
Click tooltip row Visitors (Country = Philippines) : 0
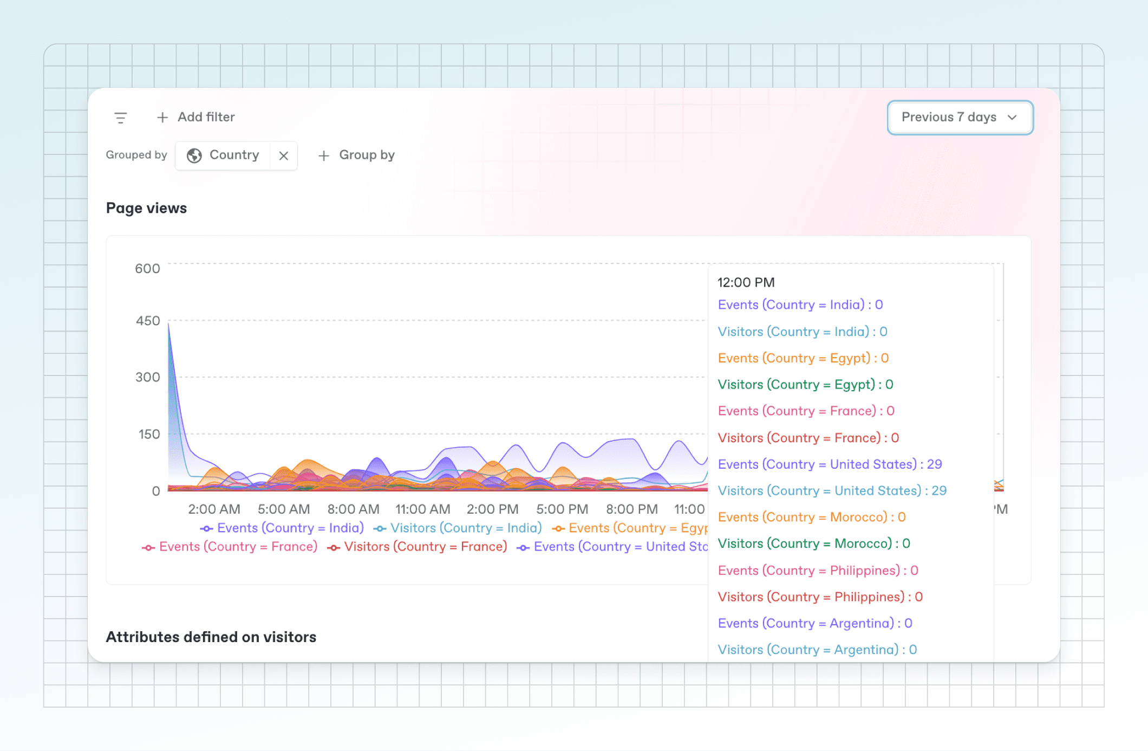820,597
